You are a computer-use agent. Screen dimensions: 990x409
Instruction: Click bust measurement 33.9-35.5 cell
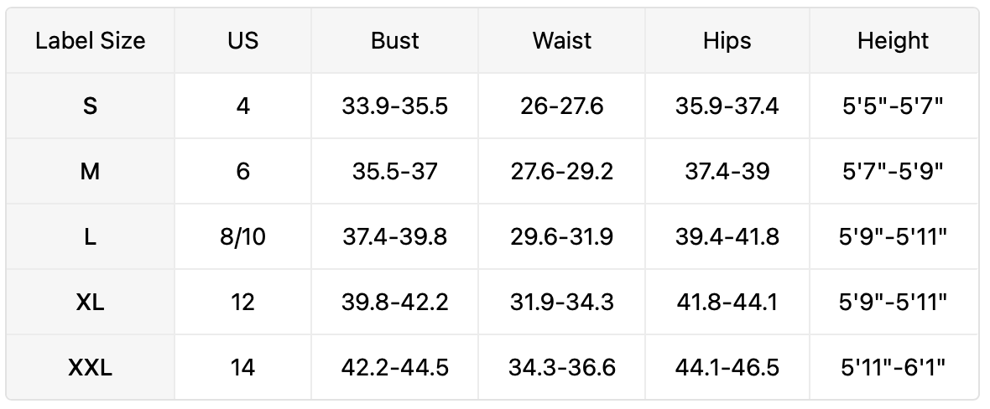(394, 106)
